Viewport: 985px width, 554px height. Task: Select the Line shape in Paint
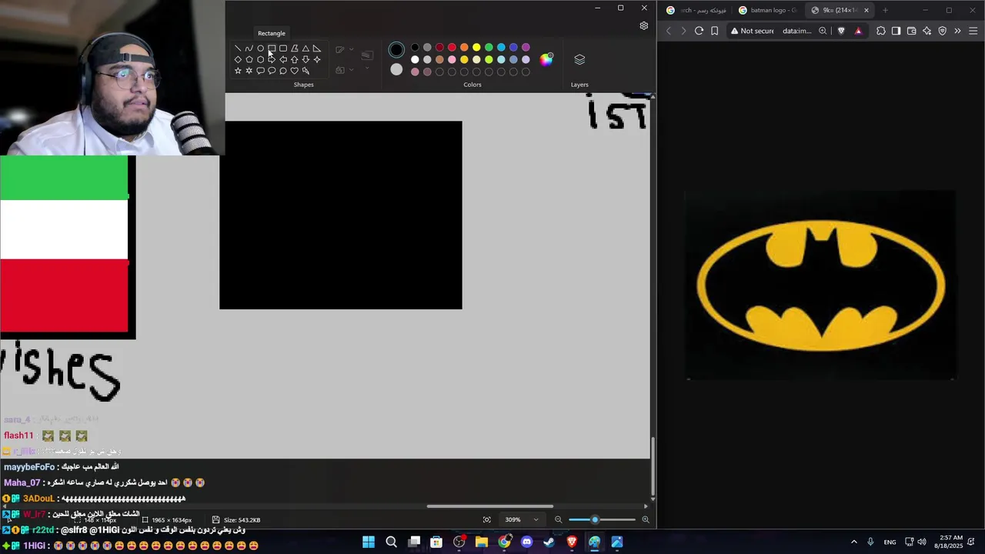coord(238,48)
